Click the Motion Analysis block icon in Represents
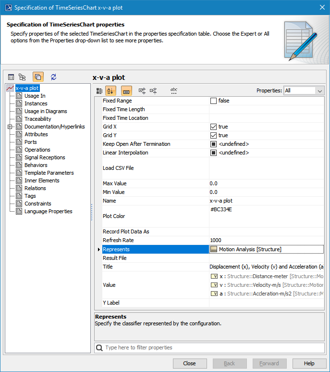Screen dimensions: 330x372 click(214, 249)
